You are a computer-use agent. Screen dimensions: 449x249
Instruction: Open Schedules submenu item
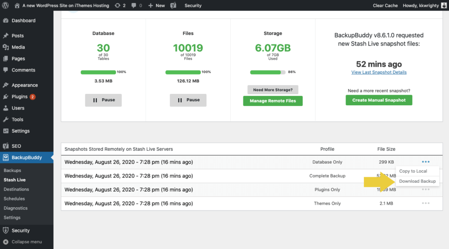(x=14, y=199)
